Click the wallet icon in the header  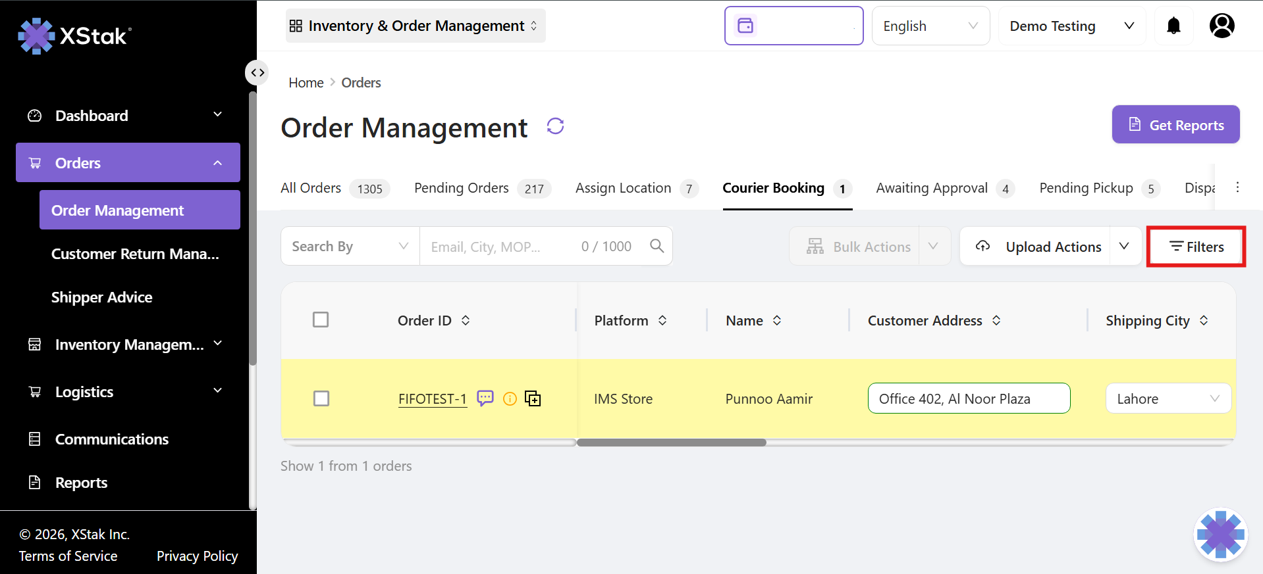click(x=745, y=26)
